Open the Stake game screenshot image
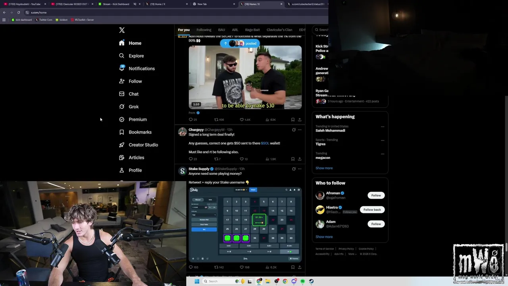508x286 pixels. [245, 224]
